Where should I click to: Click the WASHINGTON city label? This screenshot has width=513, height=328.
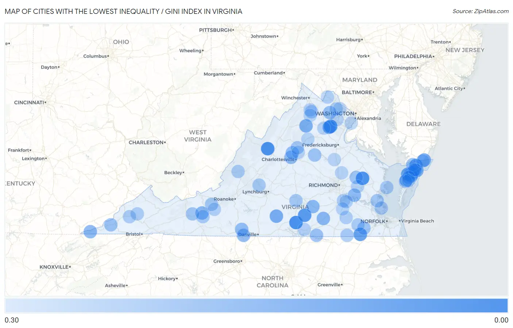point(335,113)
